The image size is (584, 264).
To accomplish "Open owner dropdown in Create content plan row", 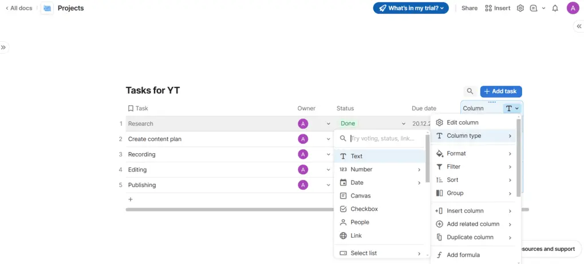I will tap(328, 139).
